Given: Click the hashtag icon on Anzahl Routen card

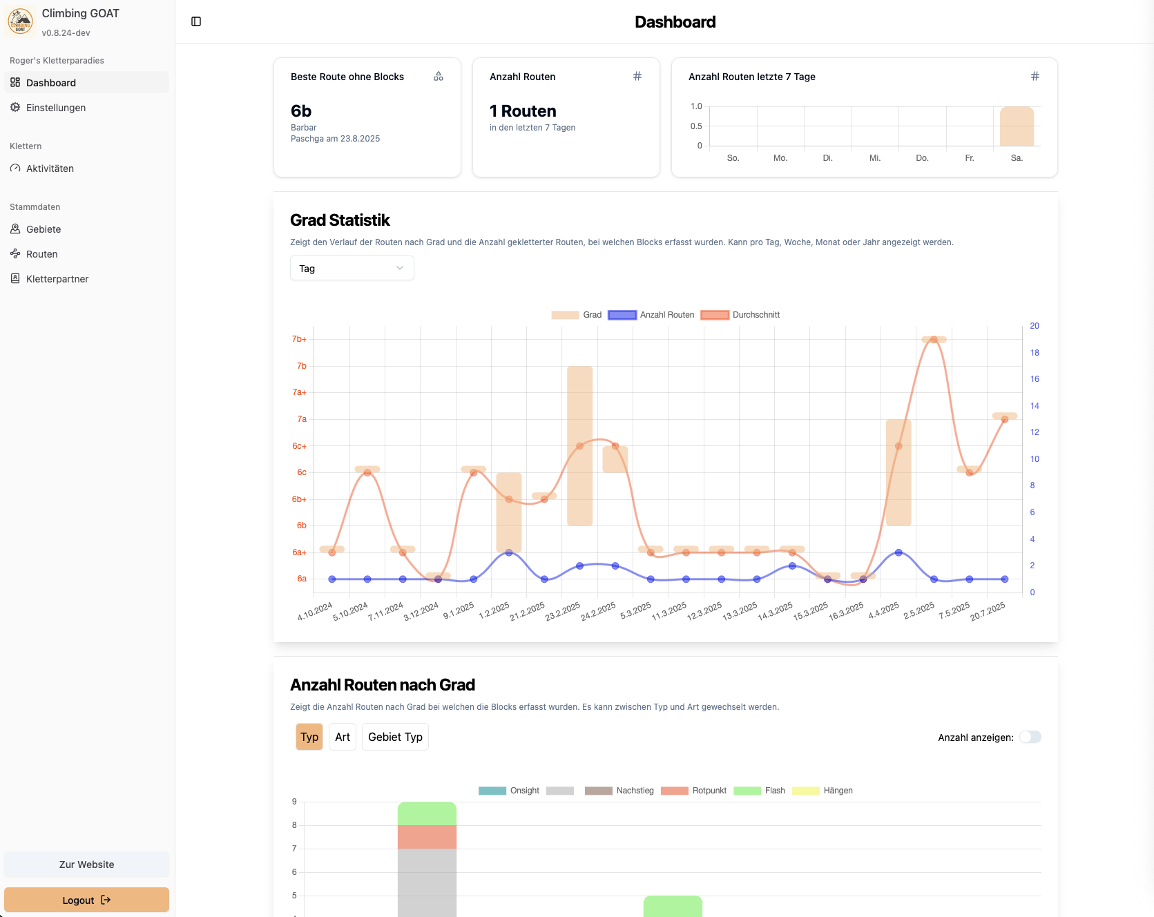Looking at the screenshot, I should point(637,77).
